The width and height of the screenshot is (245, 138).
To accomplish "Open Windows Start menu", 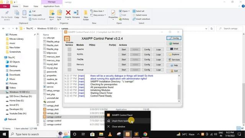I will (4, 134).
